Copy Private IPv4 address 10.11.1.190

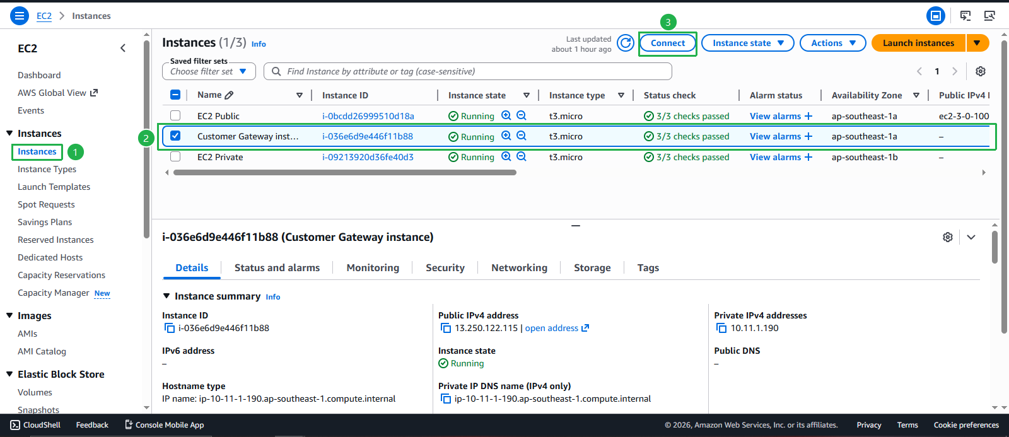point(721,328)
